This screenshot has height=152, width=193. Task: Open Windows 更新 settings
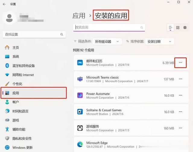point(34,147)
